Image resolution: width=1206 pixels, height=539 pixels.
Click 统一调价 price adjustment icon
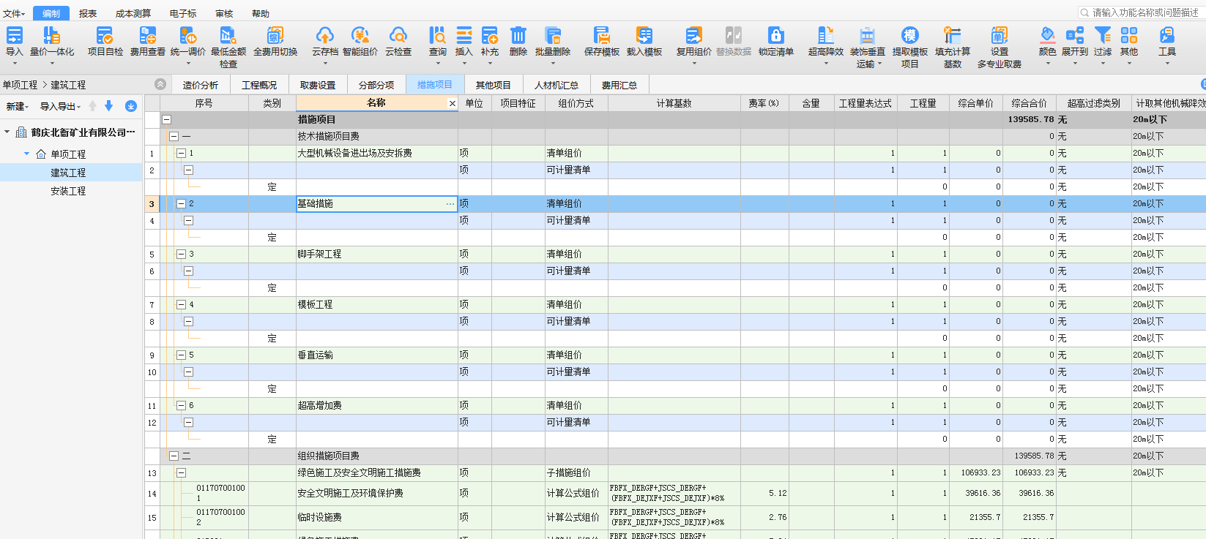(187, 41)
